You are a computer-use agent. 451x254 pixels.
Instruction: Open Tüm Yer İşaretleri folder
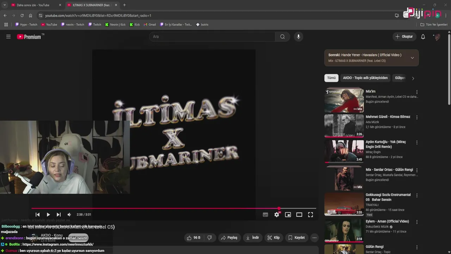[x=434, y=25]
